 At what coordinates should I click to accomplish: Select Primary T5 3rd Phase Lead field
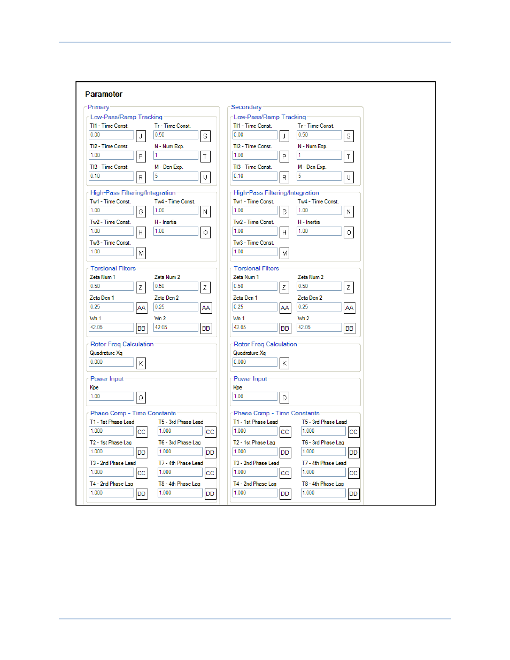click(180, 431)
